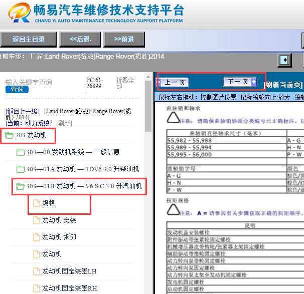Click the arrow on the 下一页 button
The height and width of the screenshot is (294, 304).
tap(254, 82)
